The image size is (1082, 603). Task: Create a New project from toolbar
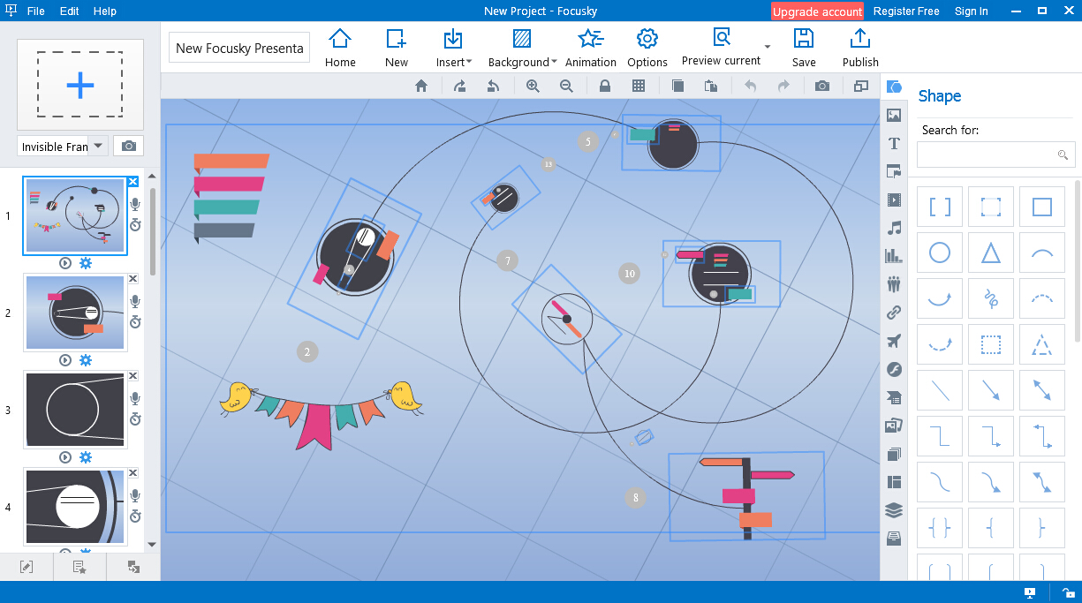click(397, 48)
